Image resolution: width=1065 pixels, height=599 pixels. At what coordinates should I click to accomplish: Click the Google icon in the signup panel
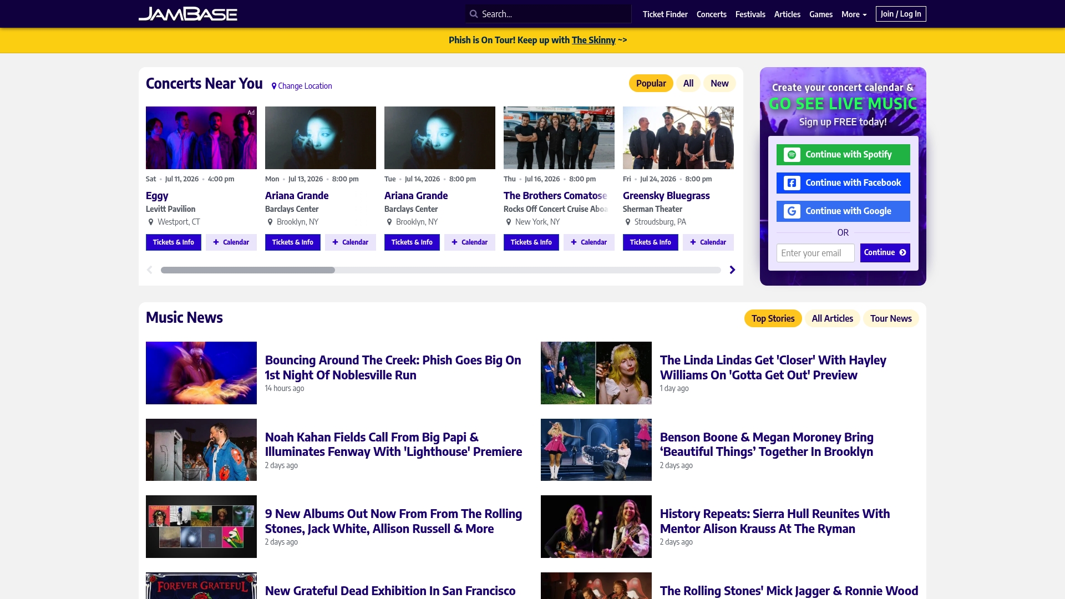792,211
